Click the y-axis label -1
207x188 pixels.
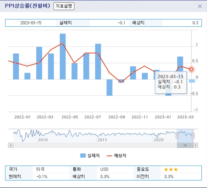(196, 110)
